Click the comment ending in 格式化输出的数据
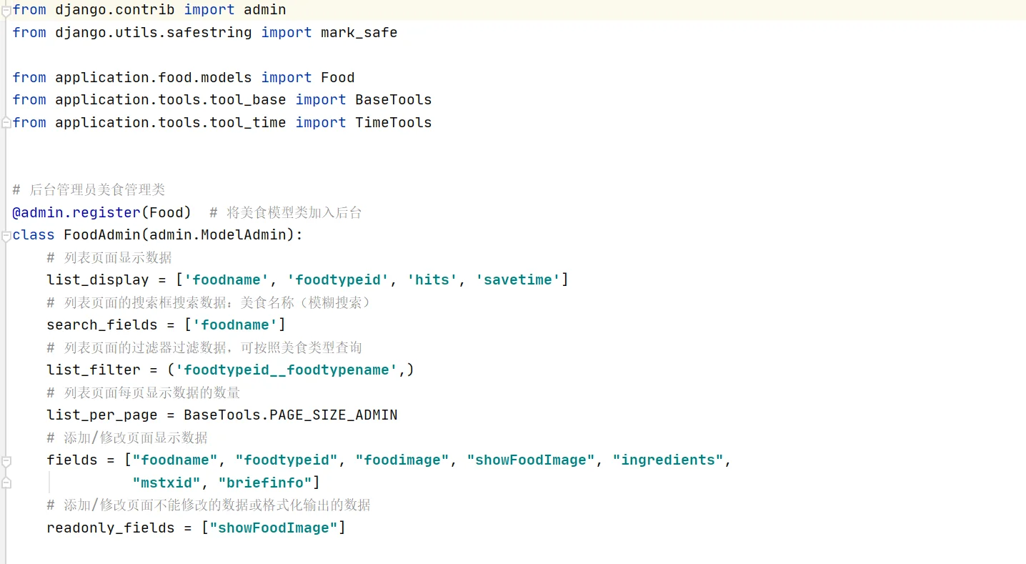This screenshot has width=1026, height=564. click(x=209, y=505)
